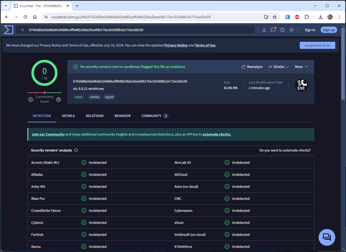Switch to the BEHAVIOR tab
The height and width of the screenshot is (252, 346).
pyautogui.click(x=123, y=116)
